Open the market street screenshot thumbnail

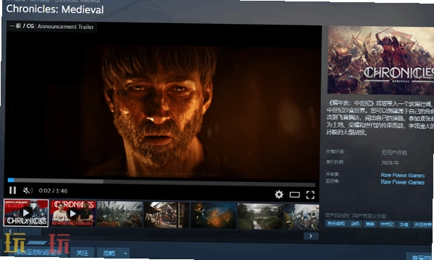click(166, 215)
